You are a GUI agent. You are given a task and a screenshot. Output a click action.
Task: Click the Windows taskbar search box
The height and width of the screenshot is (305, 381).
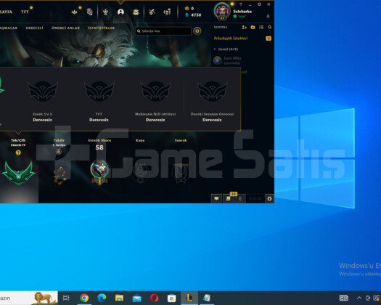point(29,298)
